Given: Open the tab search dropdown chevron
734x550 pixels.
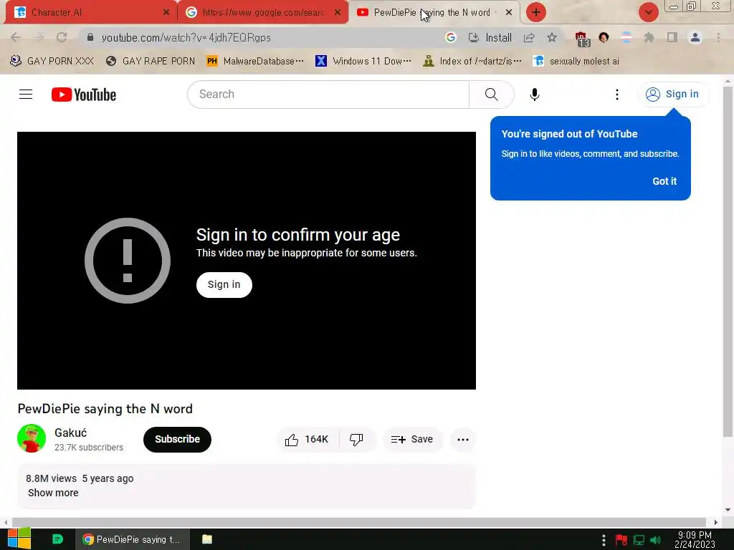Looking at the screenshot, I should click(x=648, y=12).
